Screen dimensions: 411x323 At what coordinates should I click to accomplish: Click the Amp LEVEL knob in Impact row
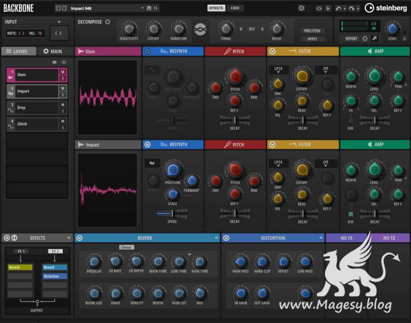tap(374, 169)
